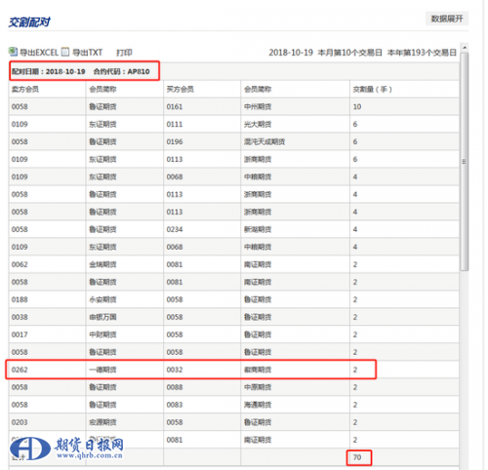Select seller code 0203 cell
Image resolution: width=488 pixels, height=470 pixels.
point(47,422)
